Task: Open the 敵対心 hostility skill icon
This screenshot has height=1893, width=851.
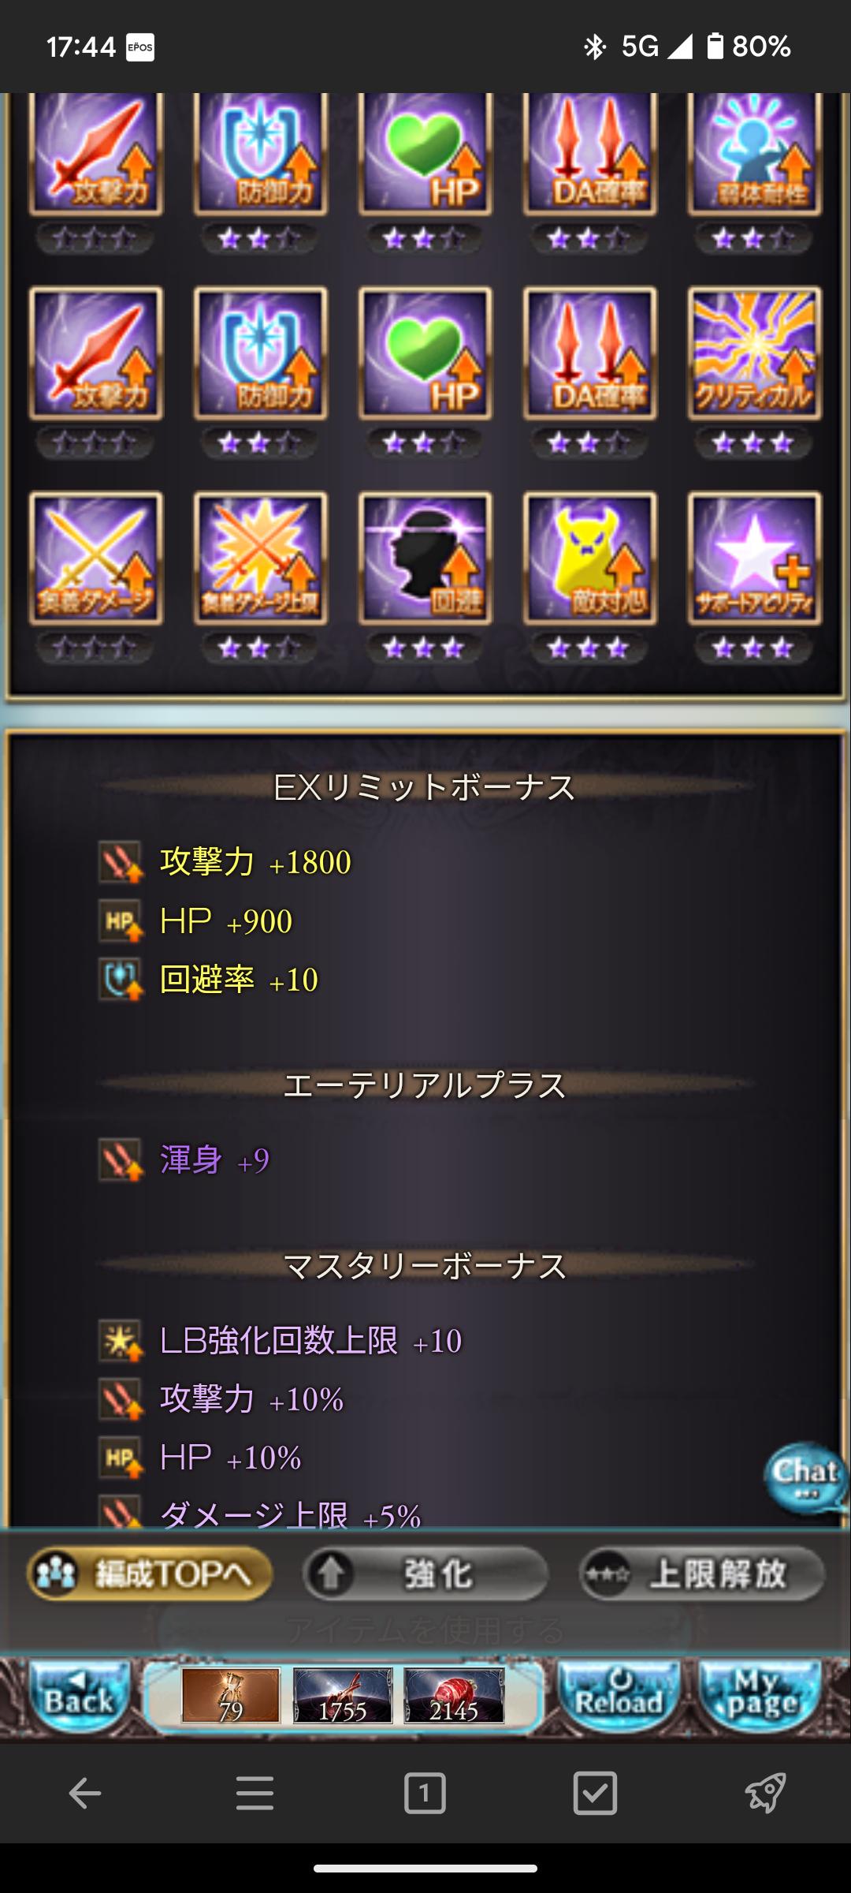Action: [589, 558]
